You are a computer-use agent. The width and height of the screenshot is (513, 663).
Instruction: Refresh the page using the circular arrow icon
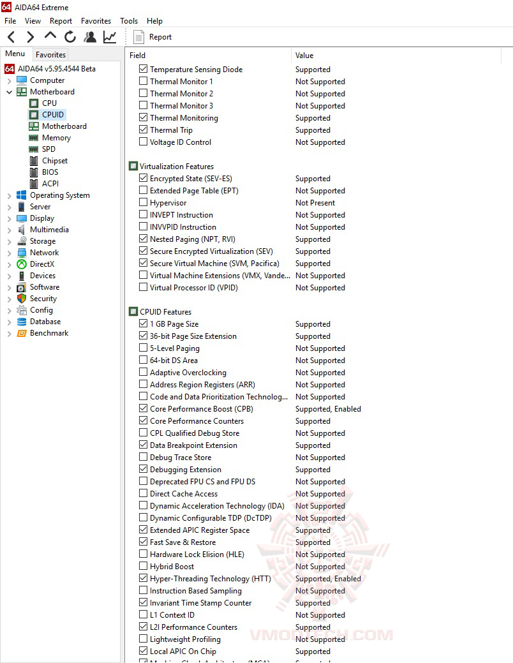[70, 37]
